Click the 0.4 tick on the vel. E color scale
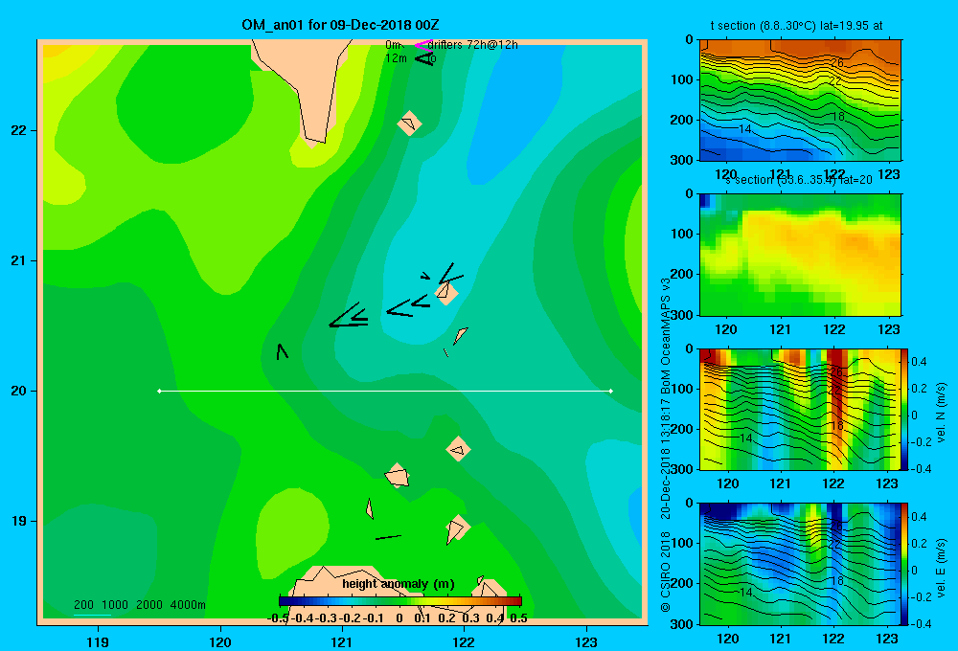The height and width of the screenshot is (651, 958). (919, 517)
